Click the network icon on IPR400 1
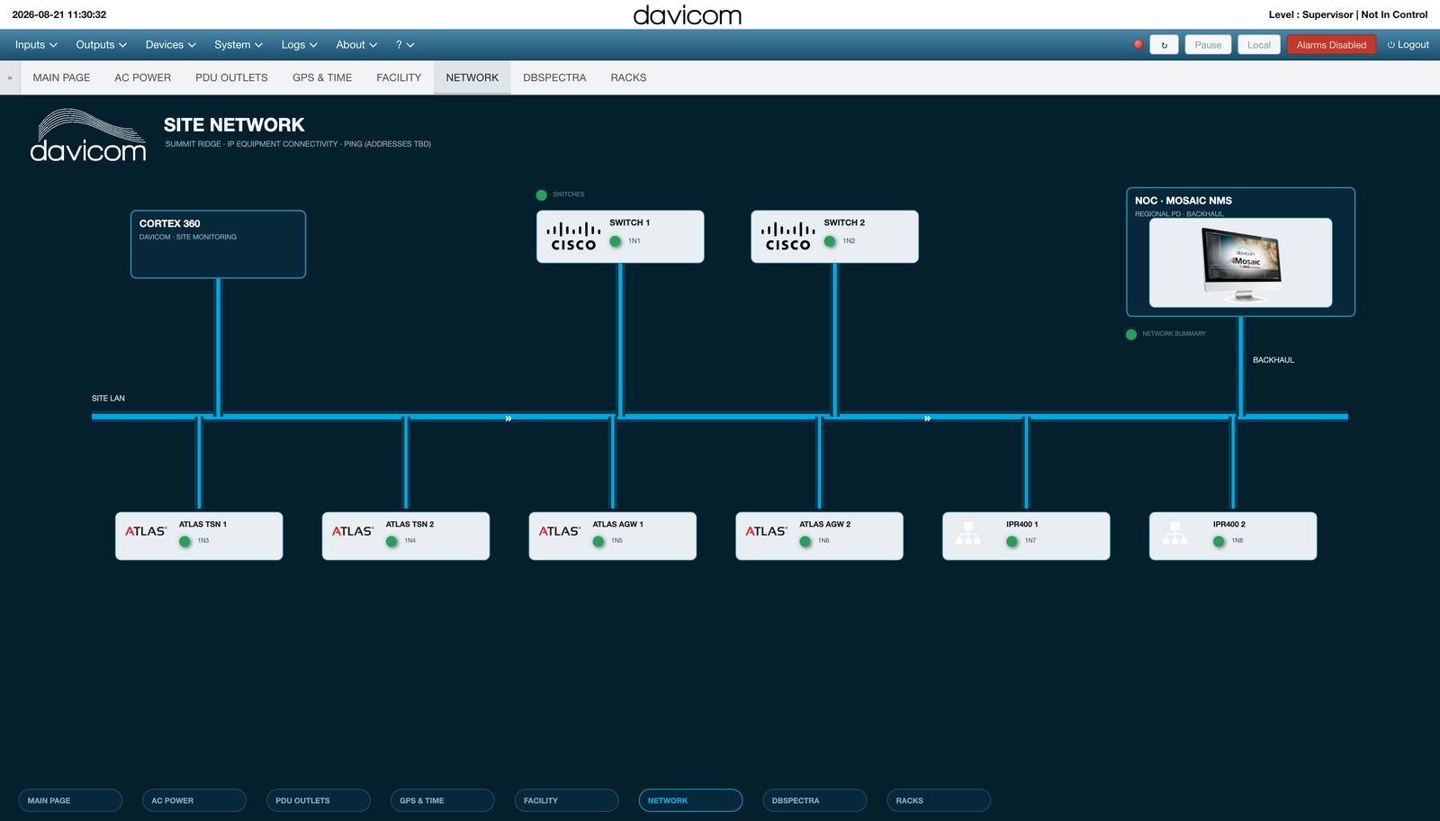This screenshot has width=1440, height=821. [968, 533]
